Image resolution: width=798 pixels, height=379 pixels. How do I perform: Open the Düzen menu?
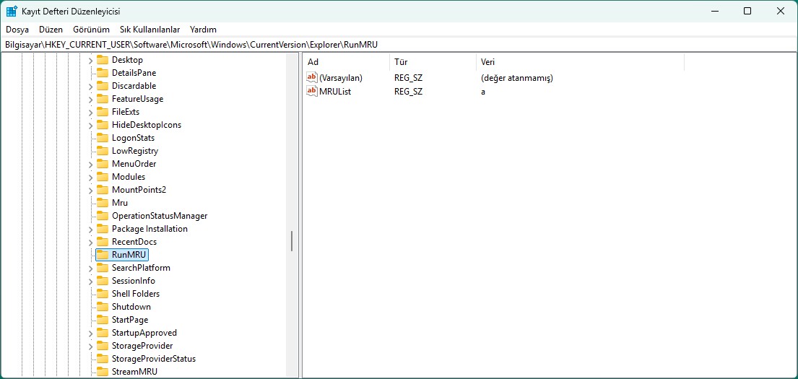pos(51,30)
